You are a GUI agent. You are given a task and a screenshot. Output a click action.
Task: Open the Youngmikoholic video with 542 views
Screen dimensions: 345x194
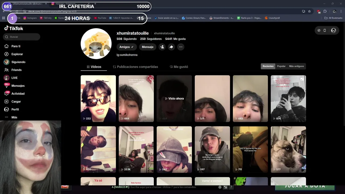click(x=174, y=150)
